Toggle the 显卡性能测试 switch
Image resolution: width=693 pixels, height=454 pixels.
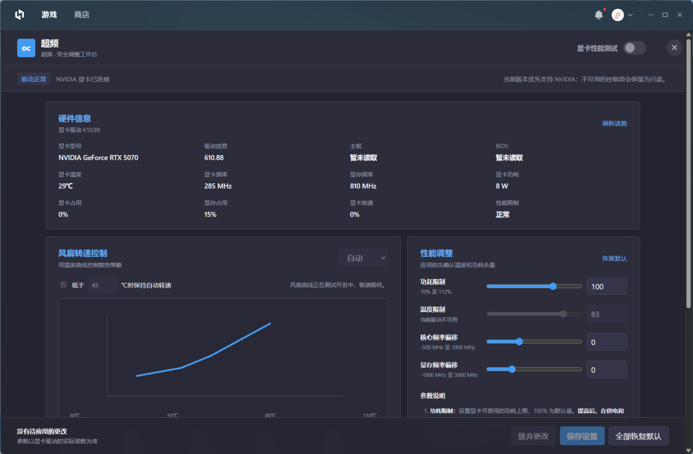pyautogui.click(x=635, y=48)
